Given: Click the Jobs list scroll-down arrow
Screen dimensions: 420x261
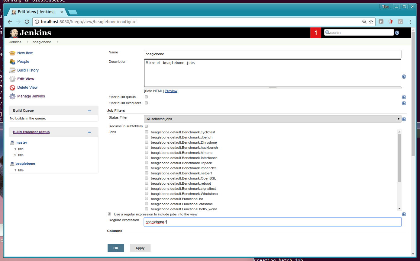Looking at the screenshot, I should [x=399, y=208].
